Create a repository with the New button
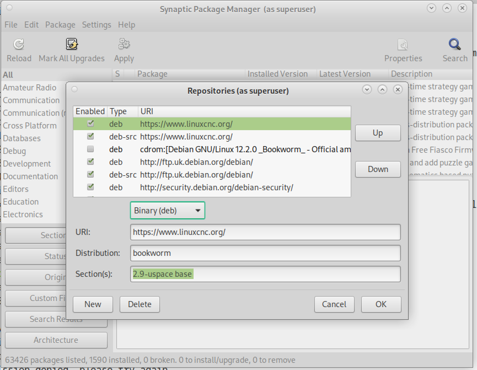477x370 pixels. tap(93, 304)
